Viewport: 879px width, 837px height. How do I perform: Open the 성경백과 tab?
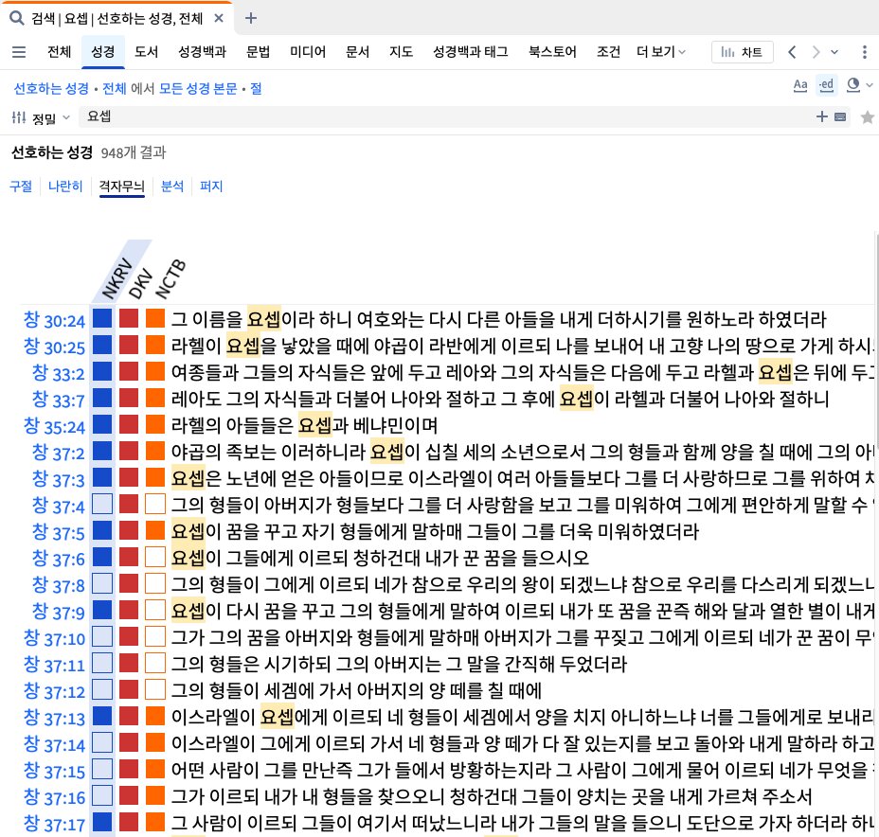click(x=202, y=52)
